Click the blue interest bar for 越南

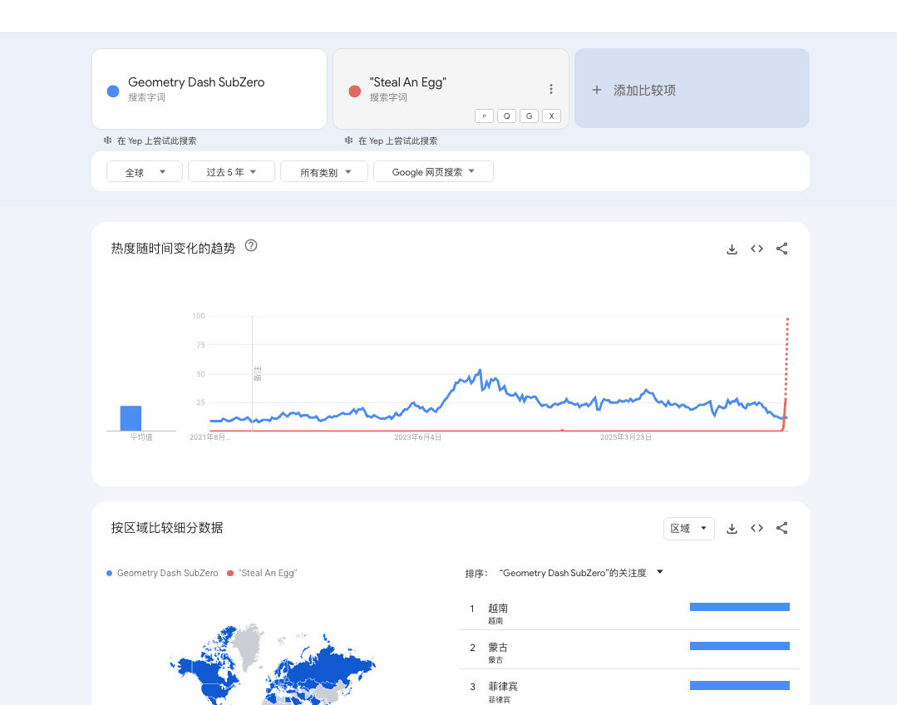click(x=740, y=607)
